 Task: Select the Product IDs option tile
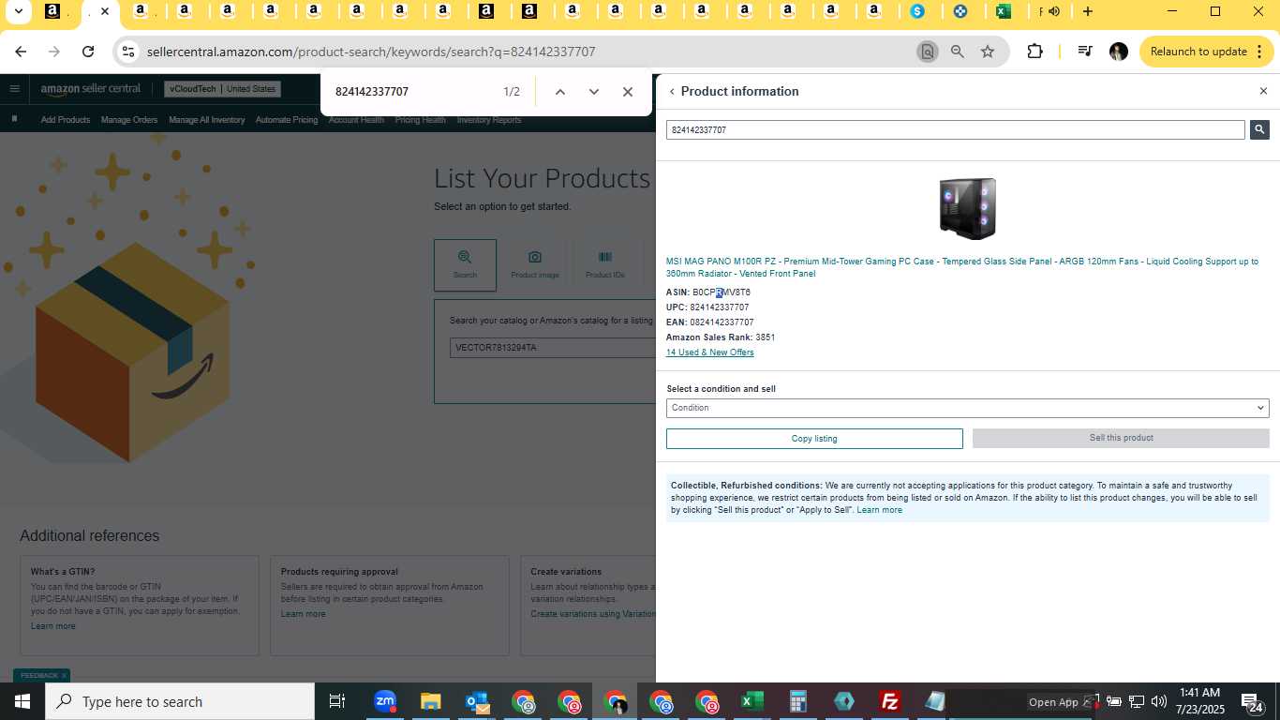point(604,264)
